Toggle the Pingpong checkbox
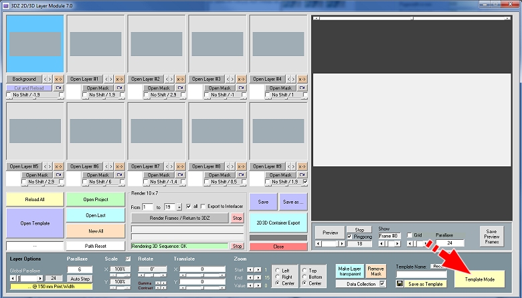The image size is (522, 298). [x=349, y=237]
